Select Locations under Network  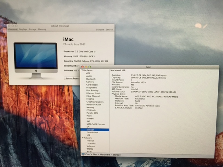coord(91,143)
